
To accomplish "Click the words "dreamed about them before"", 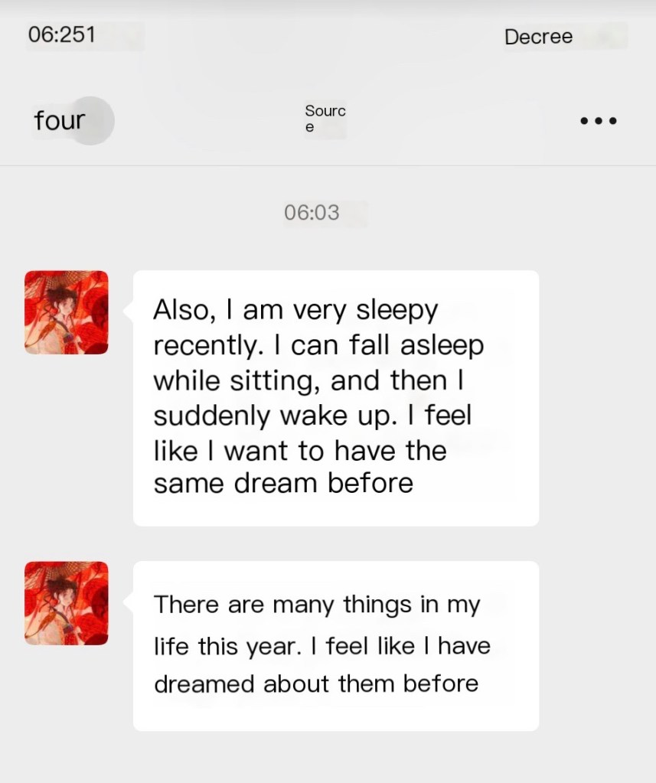I will pos(316,683).
